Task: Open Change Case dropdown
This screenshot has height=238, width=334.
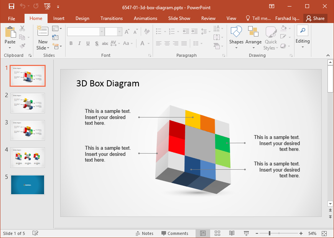Action: click(128, 43)
